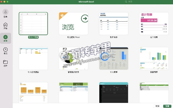The image size is (173, 108).
Task: Choose the 个人预算 template
Action: [113, 59]
